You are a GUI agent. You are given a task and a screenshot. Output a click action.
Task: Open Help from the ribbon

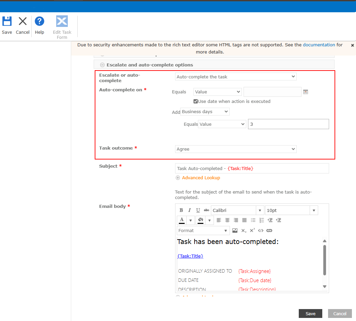40,21
